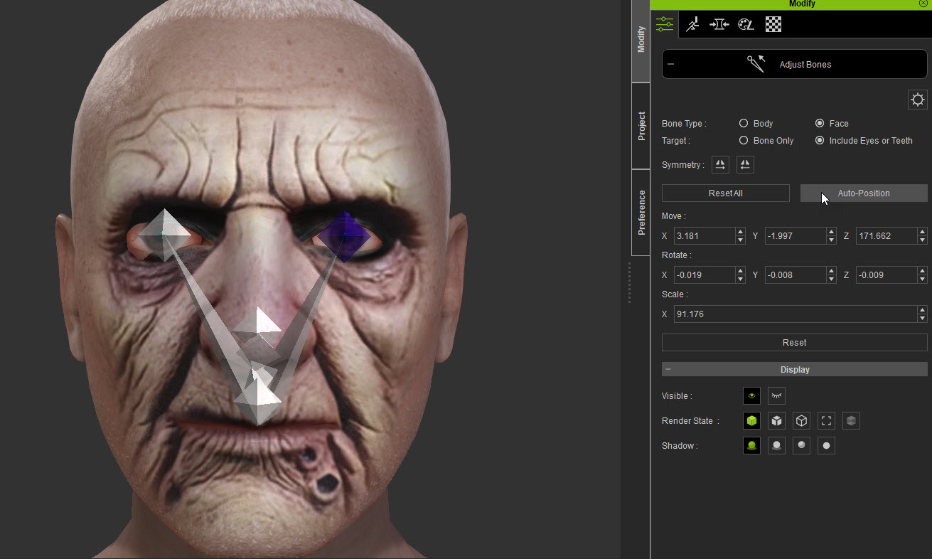Increase the Move Z value

[x=922, y=232]
